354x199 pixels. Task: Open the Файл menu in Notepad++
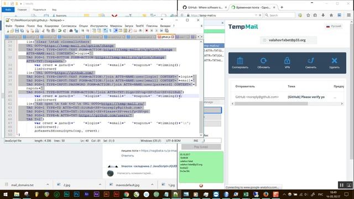click(9, 26)
